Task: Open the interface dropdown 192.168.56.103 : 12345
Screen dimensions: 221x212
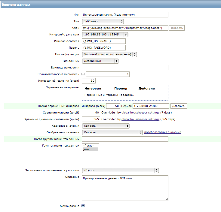Action: [105, 35]
